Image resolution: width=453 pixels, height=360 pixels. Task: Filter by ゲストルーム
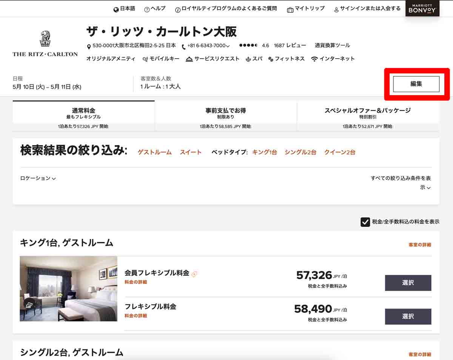point(154,152)
